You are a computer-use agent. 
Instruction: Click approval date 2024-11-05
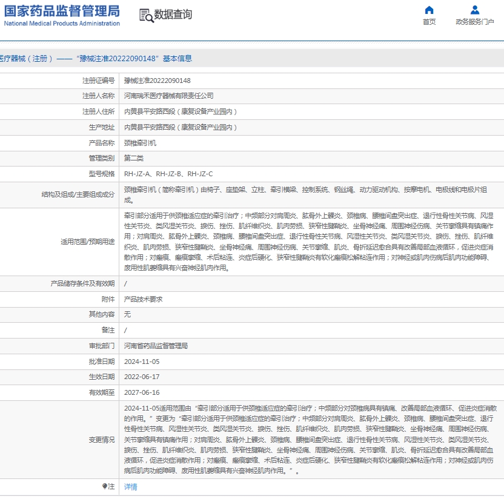point(142,362)
